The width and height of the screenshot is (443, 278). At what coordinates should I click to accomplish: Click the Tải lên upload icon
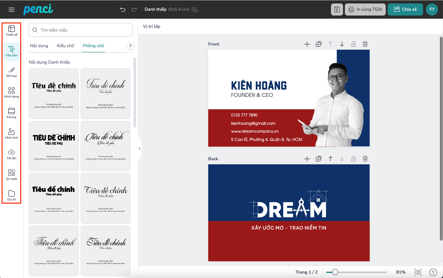click(x=11, y=154)
